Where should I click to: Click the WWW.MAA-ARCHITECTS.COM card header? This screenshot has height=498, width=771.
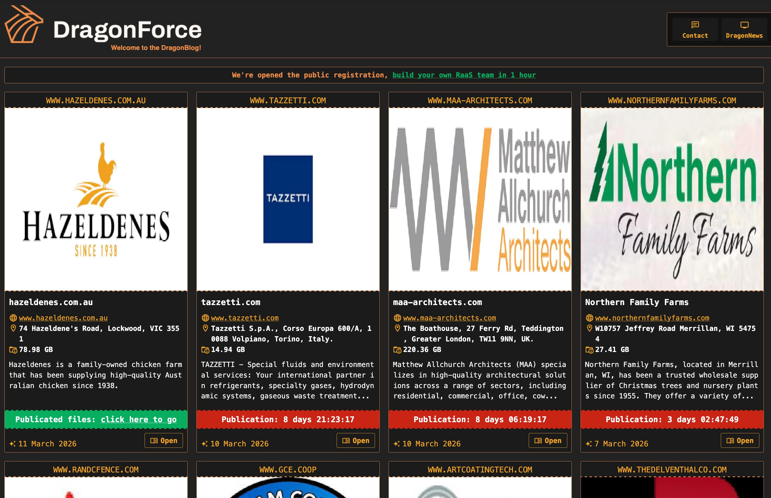click(x=480, y=100)
